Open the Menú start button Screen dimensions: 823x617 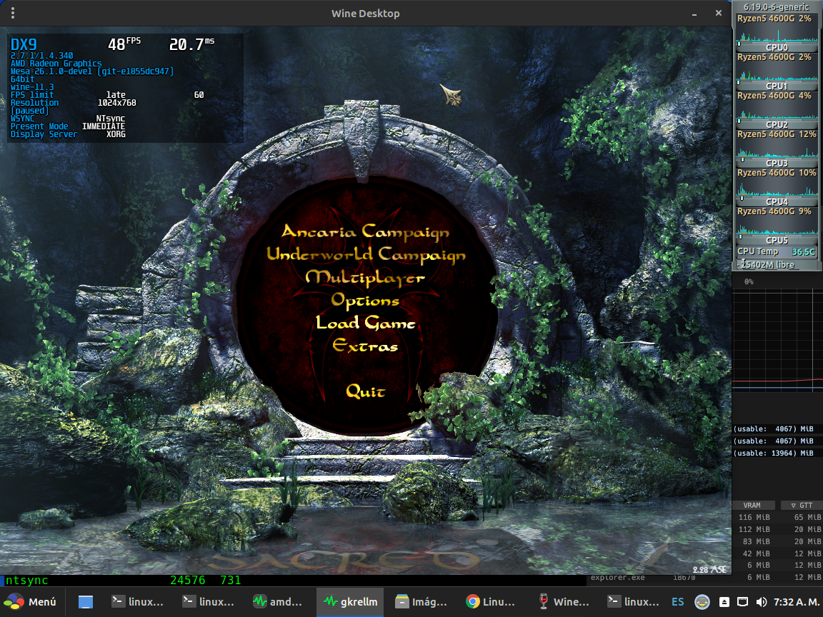29,602
